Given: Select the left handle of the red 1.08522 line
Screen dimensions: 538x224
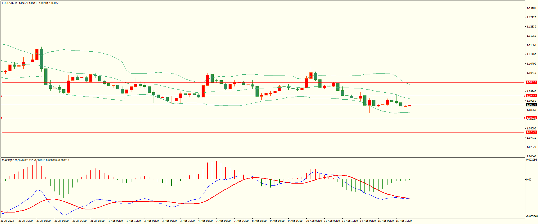Looking at the screenshot, I should pyautogui.click(x=2, y=118).
